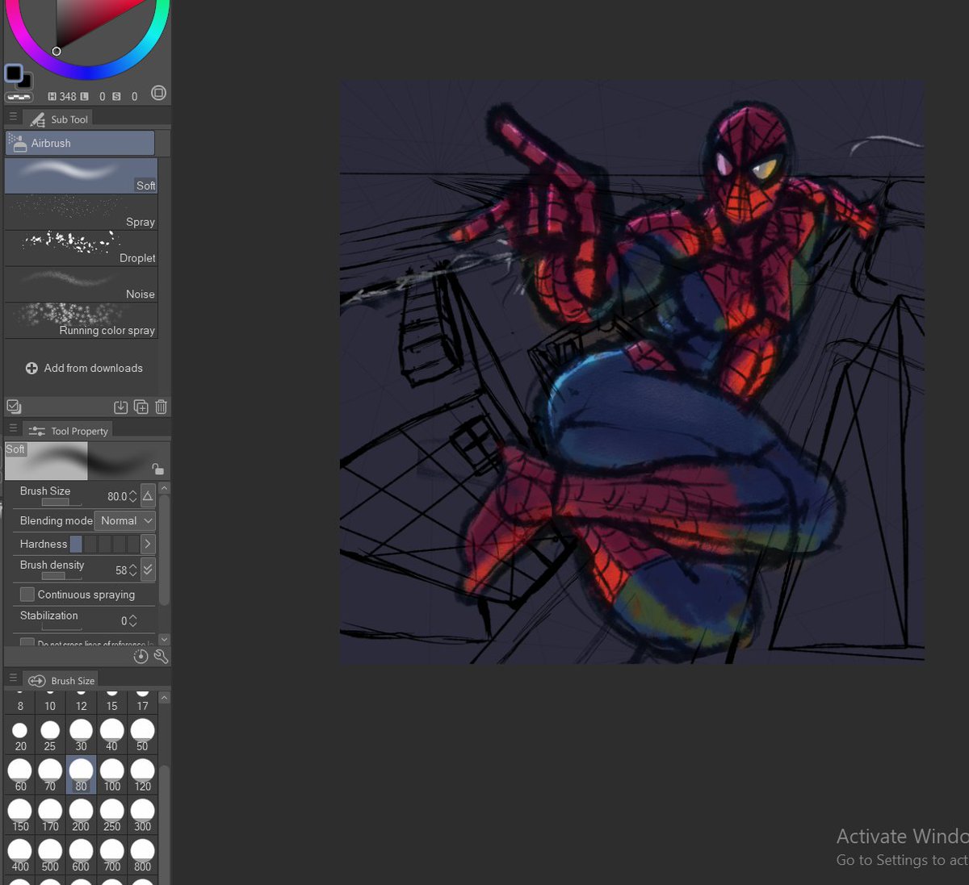This screenshot has height=885, width=969.
Task: Click the delete sub tool trash icon
Action: [161, 407]
